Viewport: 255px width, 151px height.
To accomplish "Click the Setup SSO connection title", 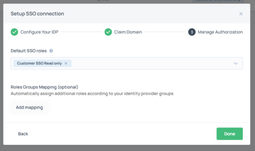I will click(37, 14).
